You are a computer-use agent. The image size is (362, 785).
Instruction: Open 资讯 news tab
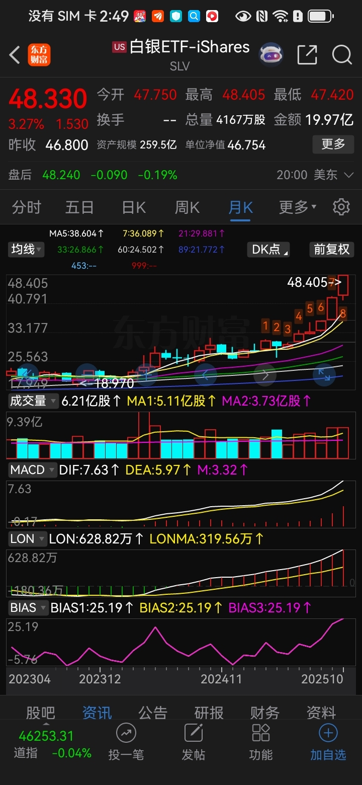[97, 712]
